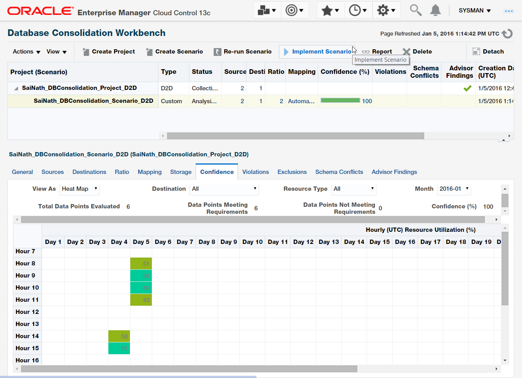Click the heat map bottom horizontal scrollbar
The width and height of the screenshot is (522, 378).
[189, 369]
